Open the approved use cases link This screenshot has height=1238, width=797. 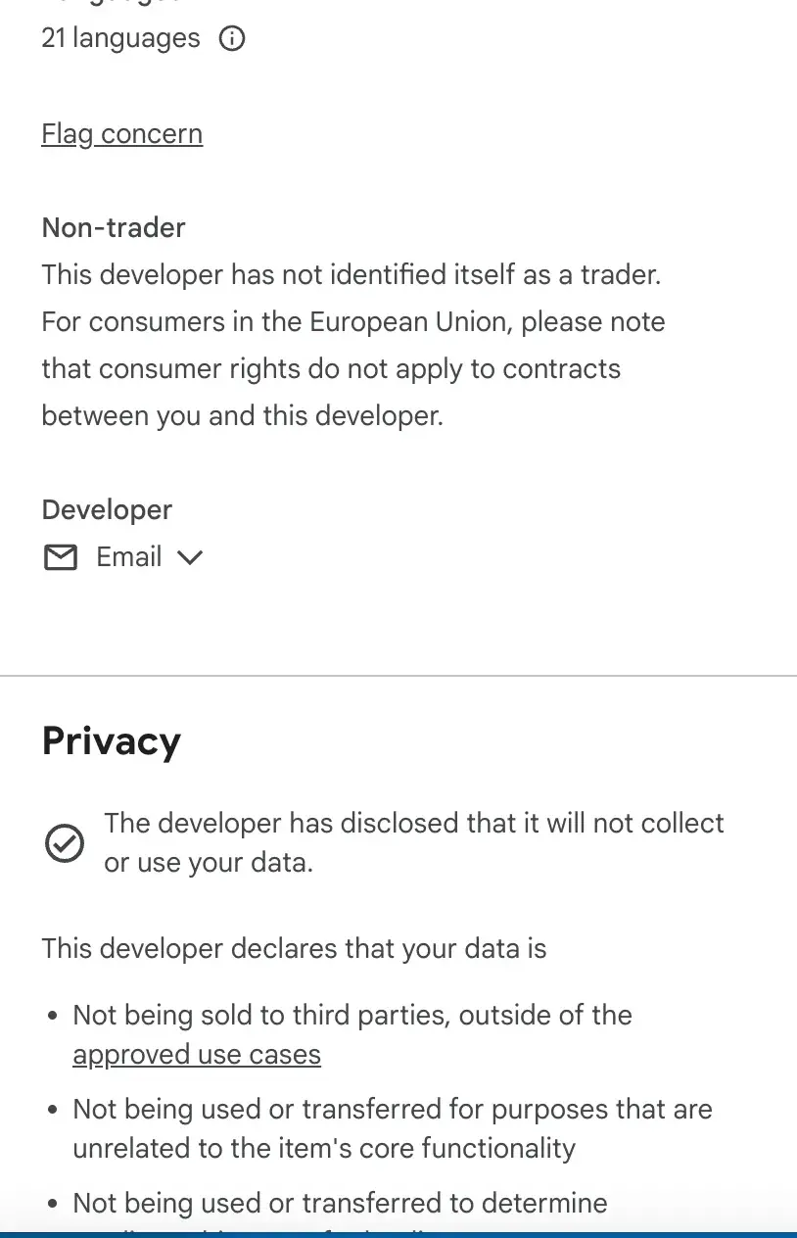click(x=197, y=1055)
